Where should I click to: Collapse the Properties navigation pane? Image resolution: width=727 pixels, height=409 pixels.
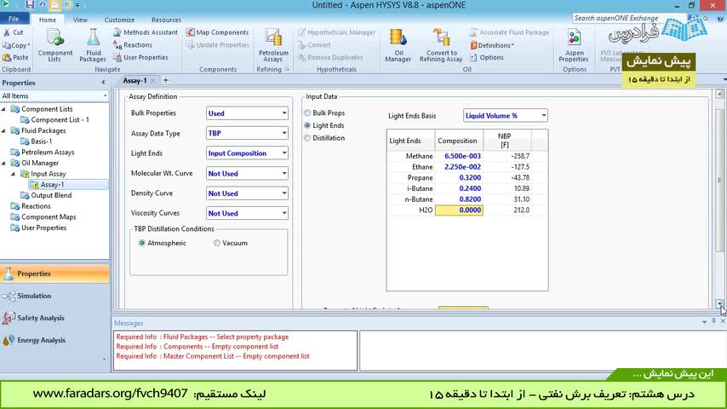coord(103,83)
